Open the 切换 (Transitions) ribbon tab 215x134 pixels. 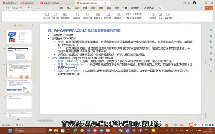(x=85, y=8)
